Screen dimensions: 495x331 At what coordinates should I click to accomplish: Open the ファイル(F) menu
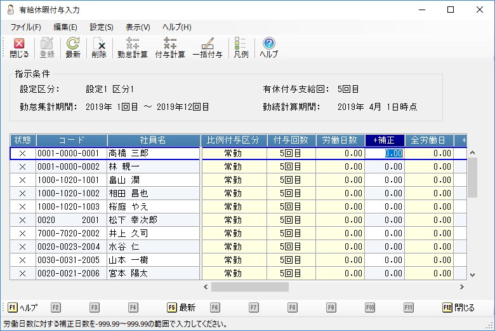[x=25, y=27]
